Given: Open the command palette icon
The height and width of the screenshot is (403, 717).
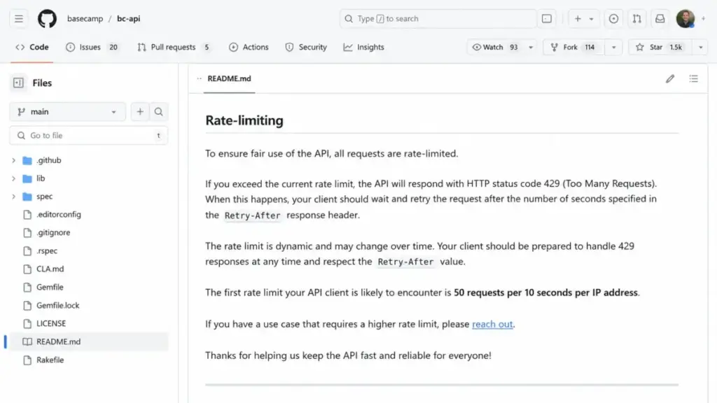Looking at the screenshot, I should click(x=547, y=19).
